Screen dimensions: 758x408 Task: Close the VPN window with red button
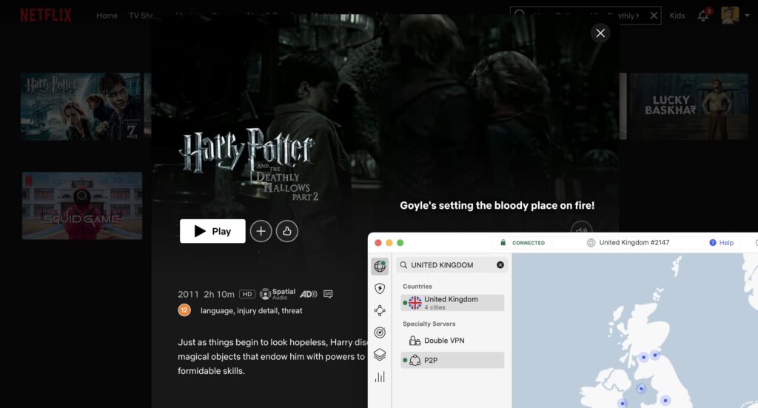pos(378,243)
